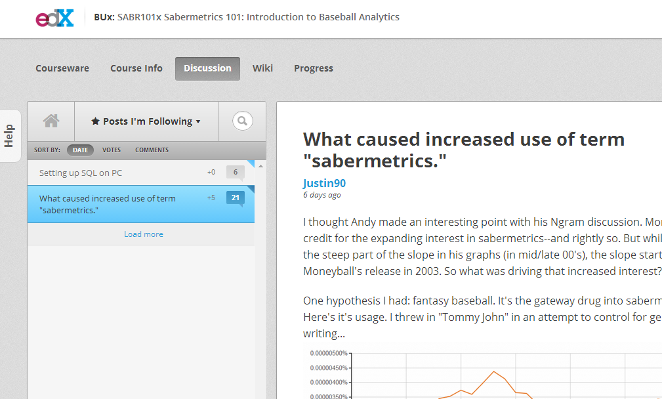Go to the Progress tab
Image resolution: width=662 pixels, height=399 pixels.
tap(314, 68)
